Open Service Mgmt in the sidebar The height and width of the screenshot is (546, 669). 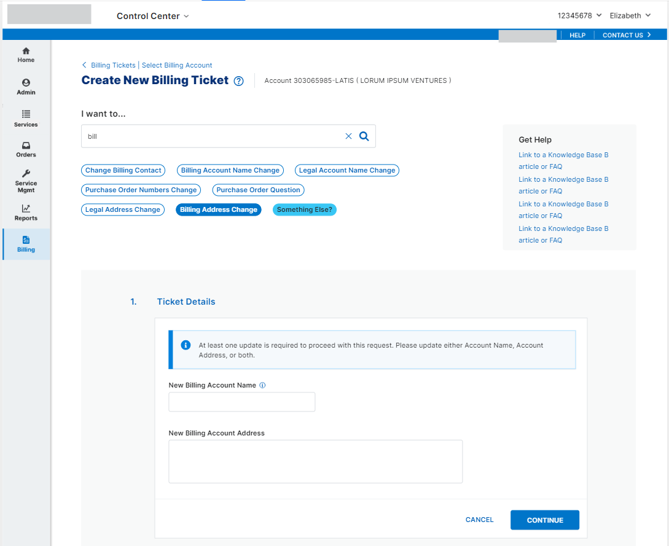click(x=25, y=181)
